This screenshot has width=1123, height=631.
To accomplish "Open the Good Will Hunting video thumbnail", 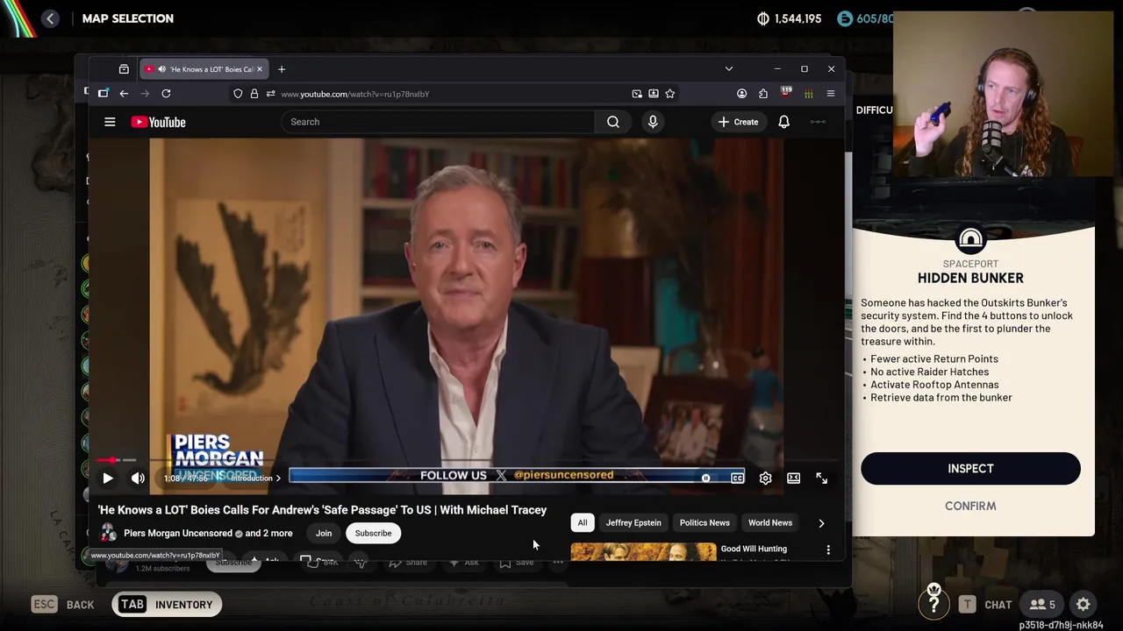I will pyautogui.click(x=643, y=552).
